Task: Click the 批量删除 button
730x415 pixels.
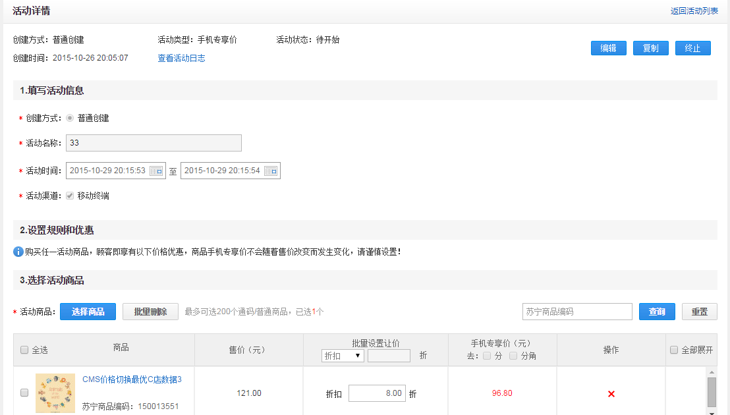Action: click(150, 312)
